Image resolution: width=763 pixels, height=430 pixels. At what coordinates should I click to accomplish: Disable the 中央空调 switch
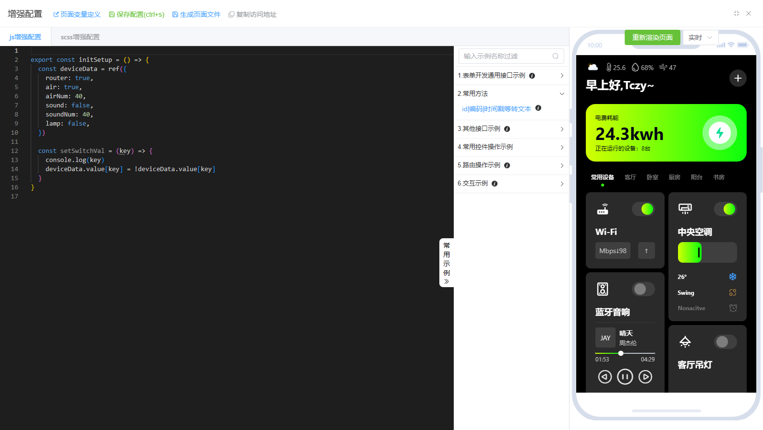tap(725, 209)
